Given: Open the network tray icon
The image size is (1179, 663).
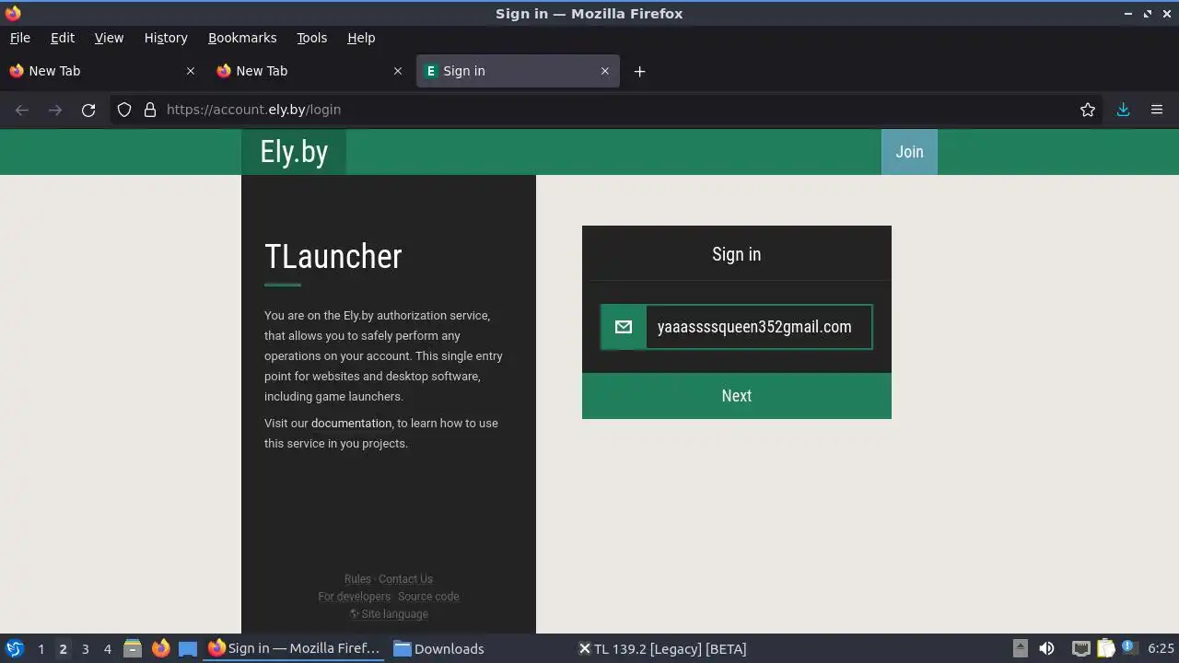Looking at the screenshot, I should pos(1080,648).
